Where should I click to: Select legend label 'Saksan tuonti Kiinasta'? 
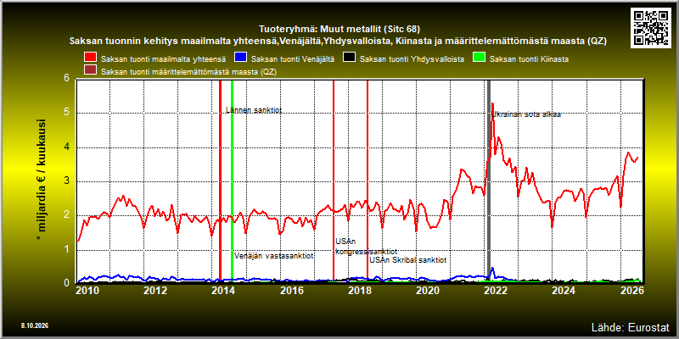(529, 58)
